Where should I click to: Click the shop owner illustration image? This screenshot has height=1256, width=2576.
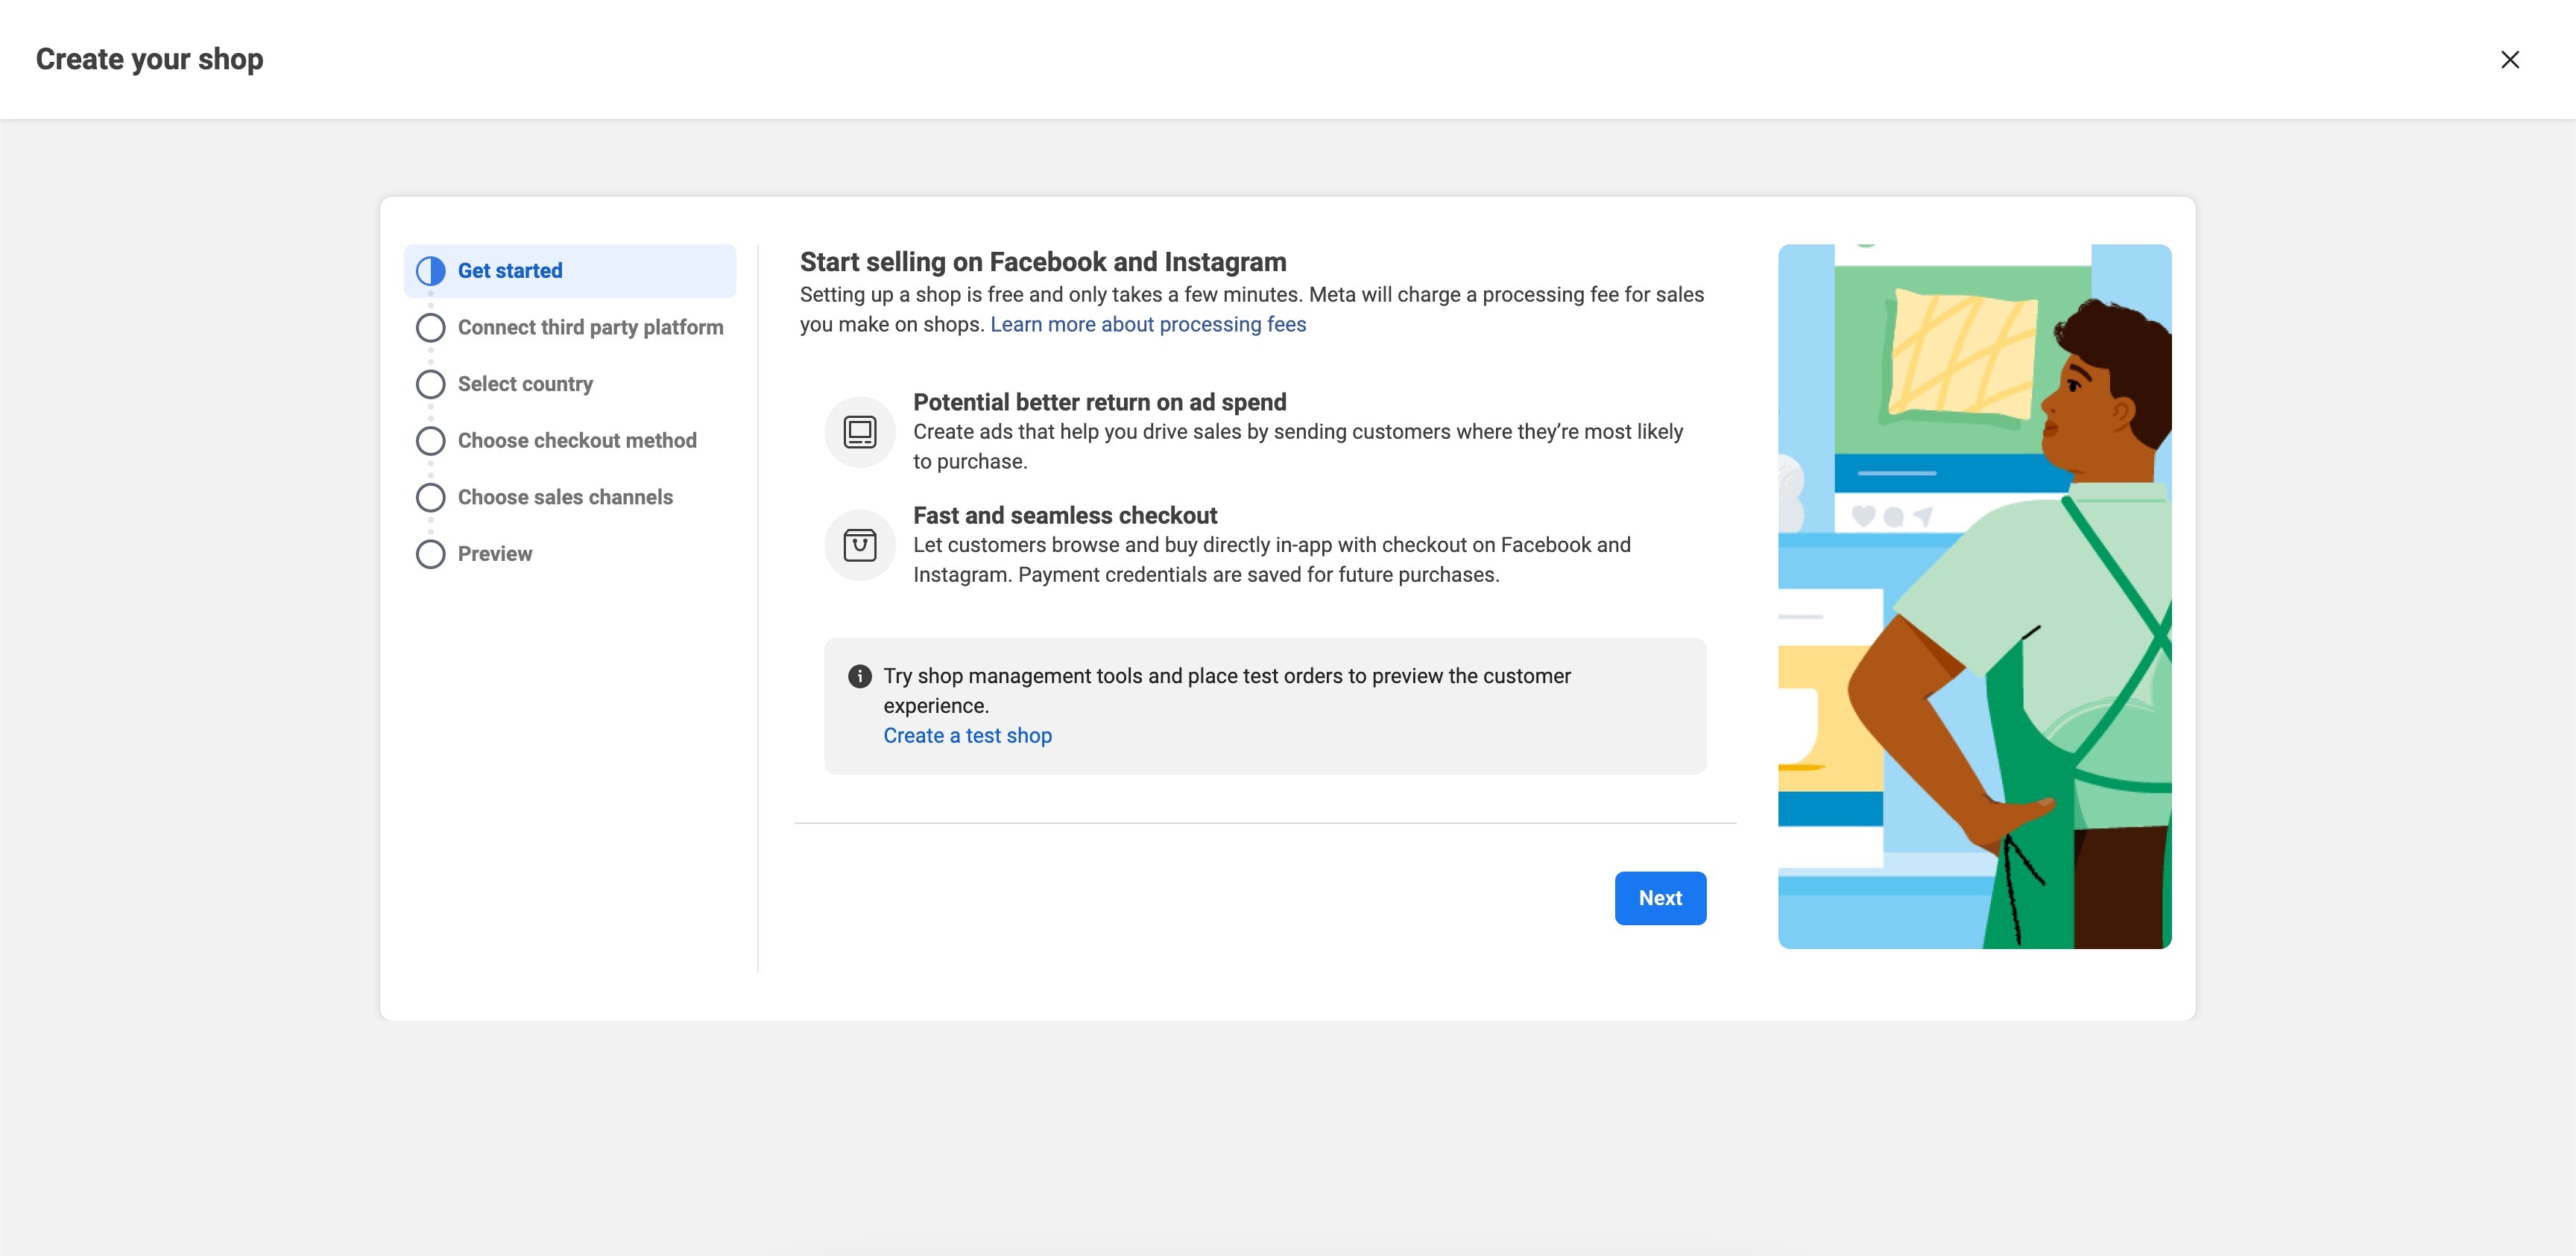[1974, 597]
